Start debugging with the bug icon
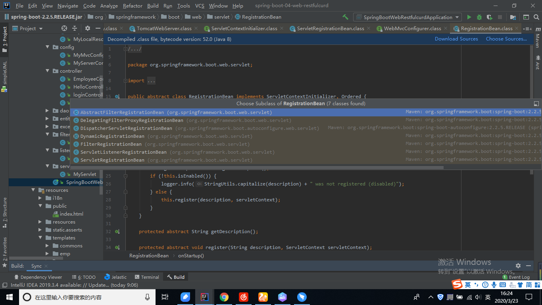The image size is (542, 305). [479, 17]
